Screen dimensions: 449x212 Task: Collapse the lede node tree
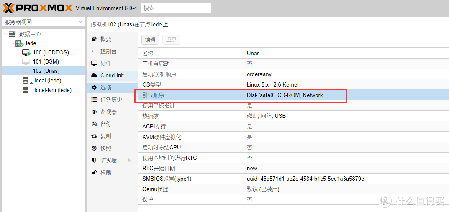click(x=12, y=43)
